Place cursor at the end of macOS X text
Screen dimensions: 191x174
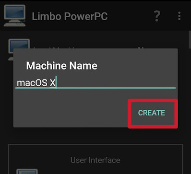[x=56, y=83]
